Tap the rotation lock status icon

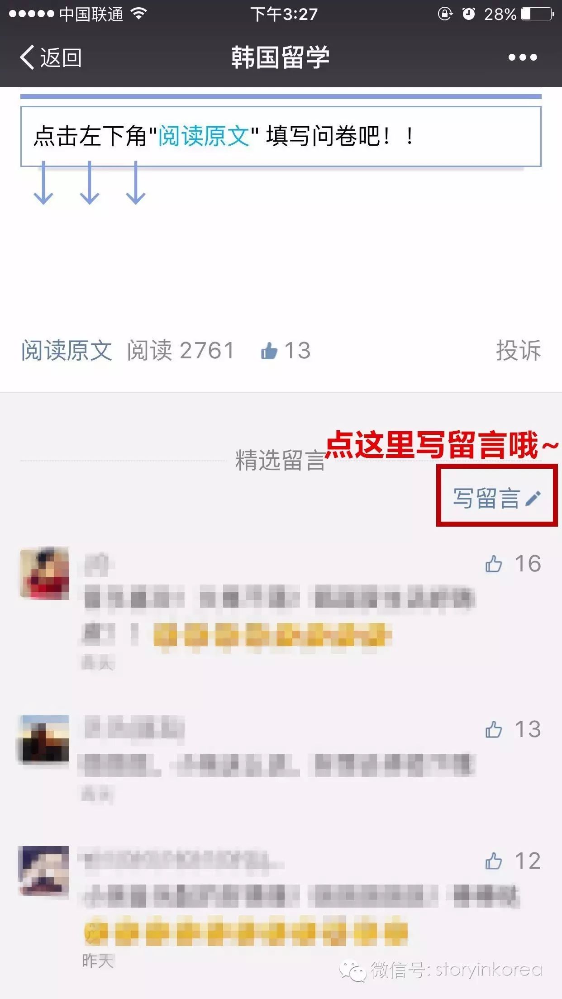coord(445,14)
